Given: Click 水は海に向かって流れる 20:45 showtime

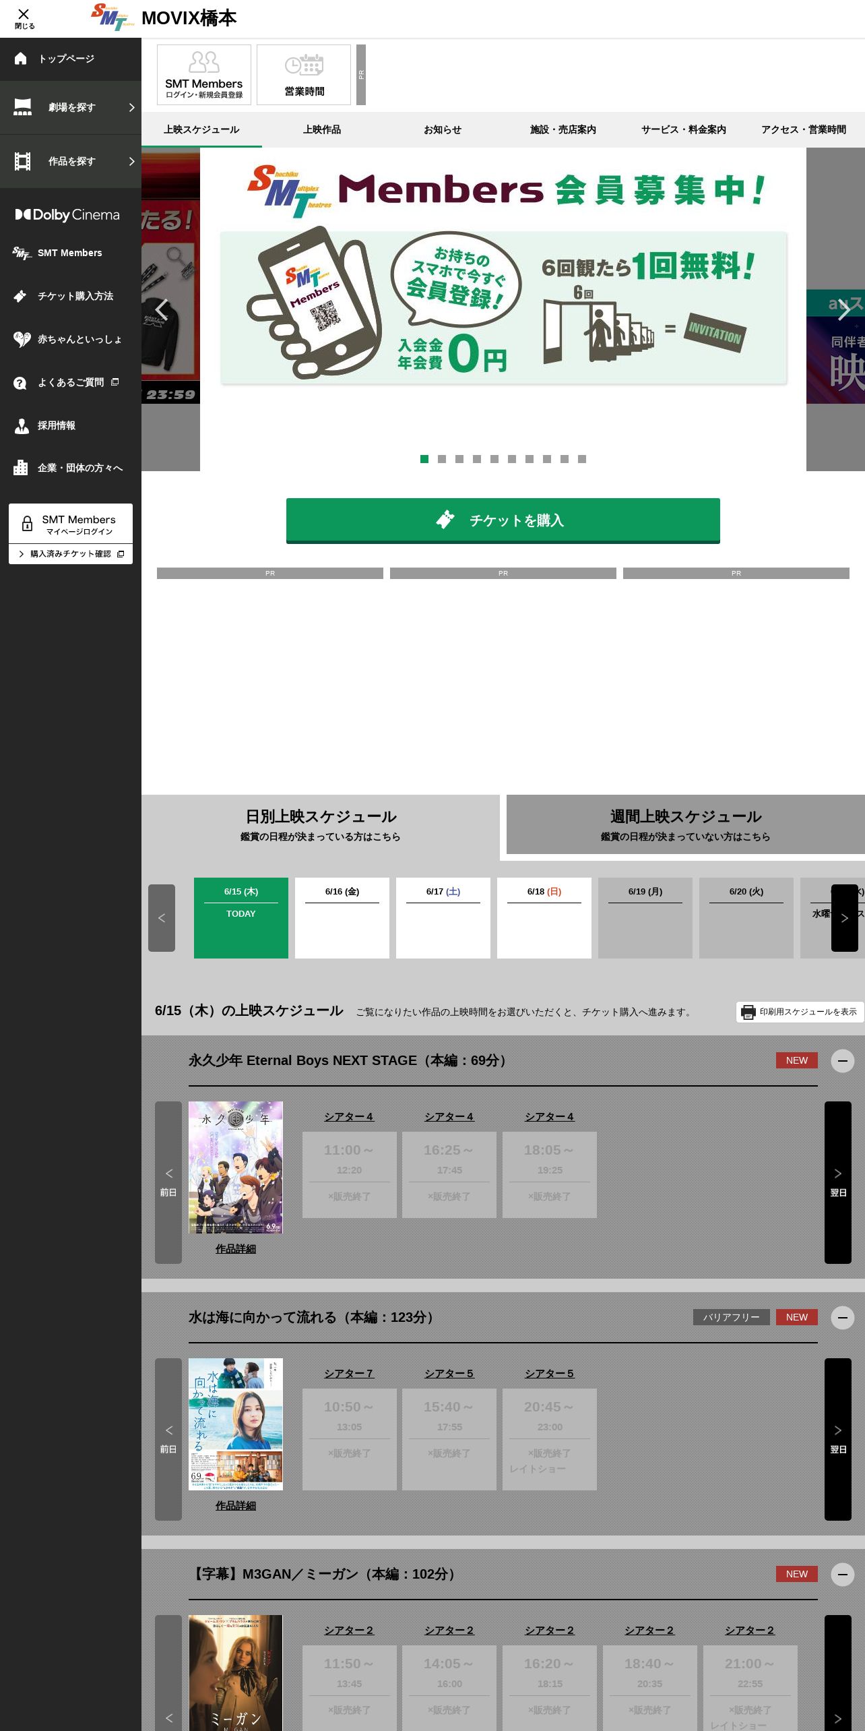Looking at the screenshot, I should tap(550, 1439).
